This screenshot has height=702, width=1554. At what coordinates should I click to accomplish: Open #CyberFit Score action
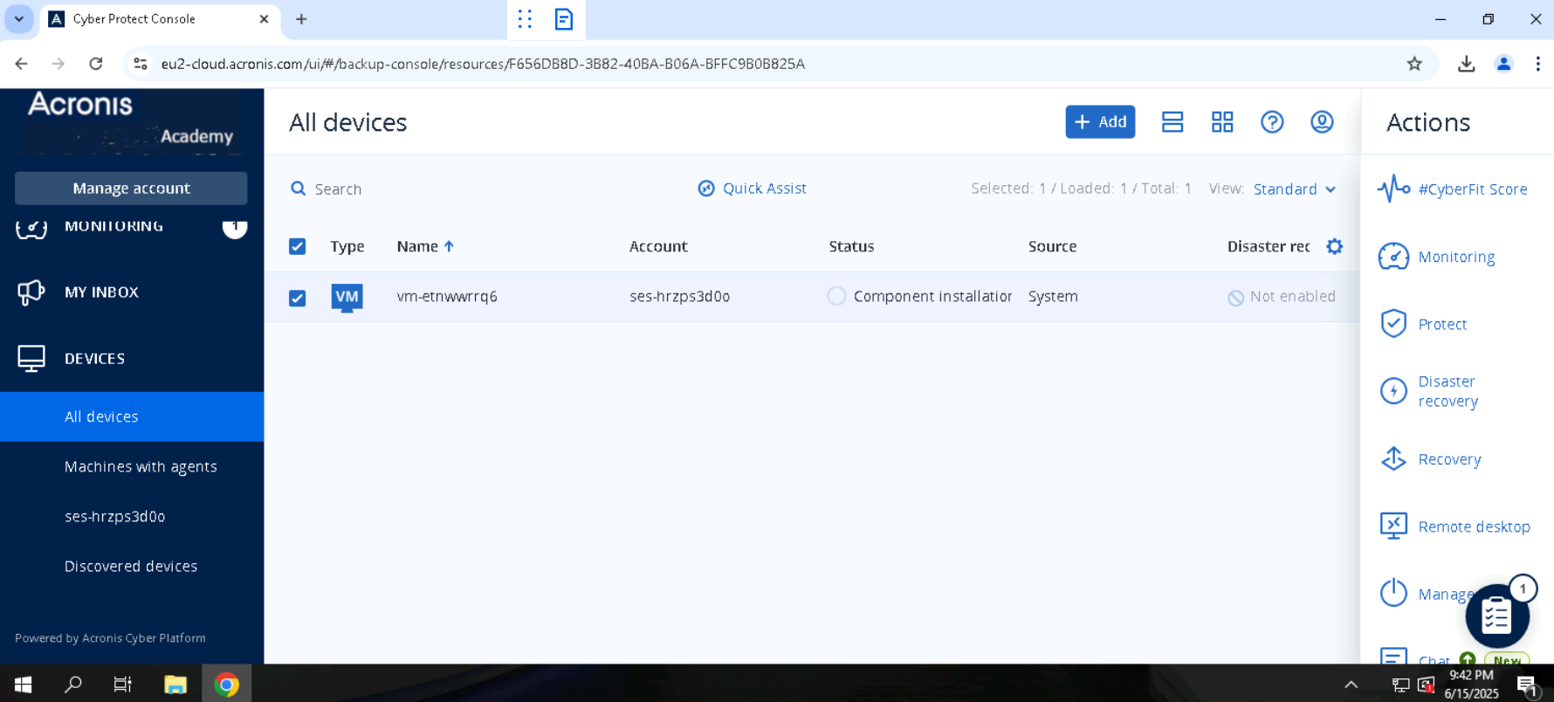[x=1471, y=189]
